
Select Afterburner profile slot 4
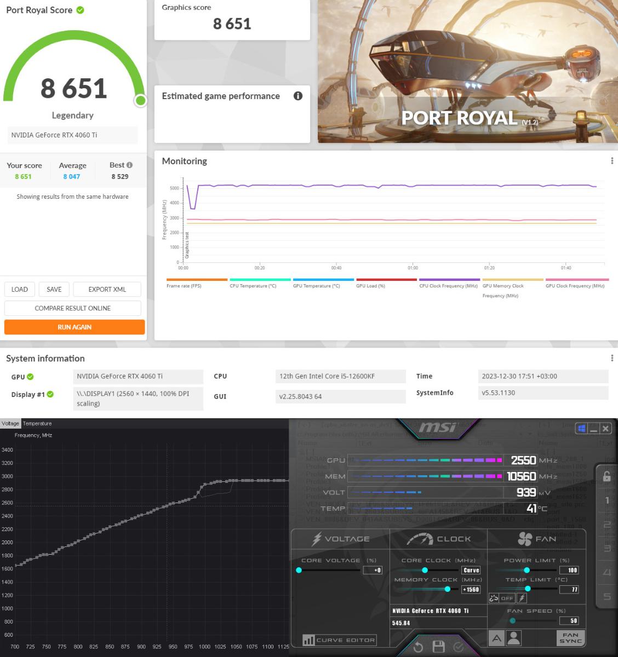[x=606, y=573]
